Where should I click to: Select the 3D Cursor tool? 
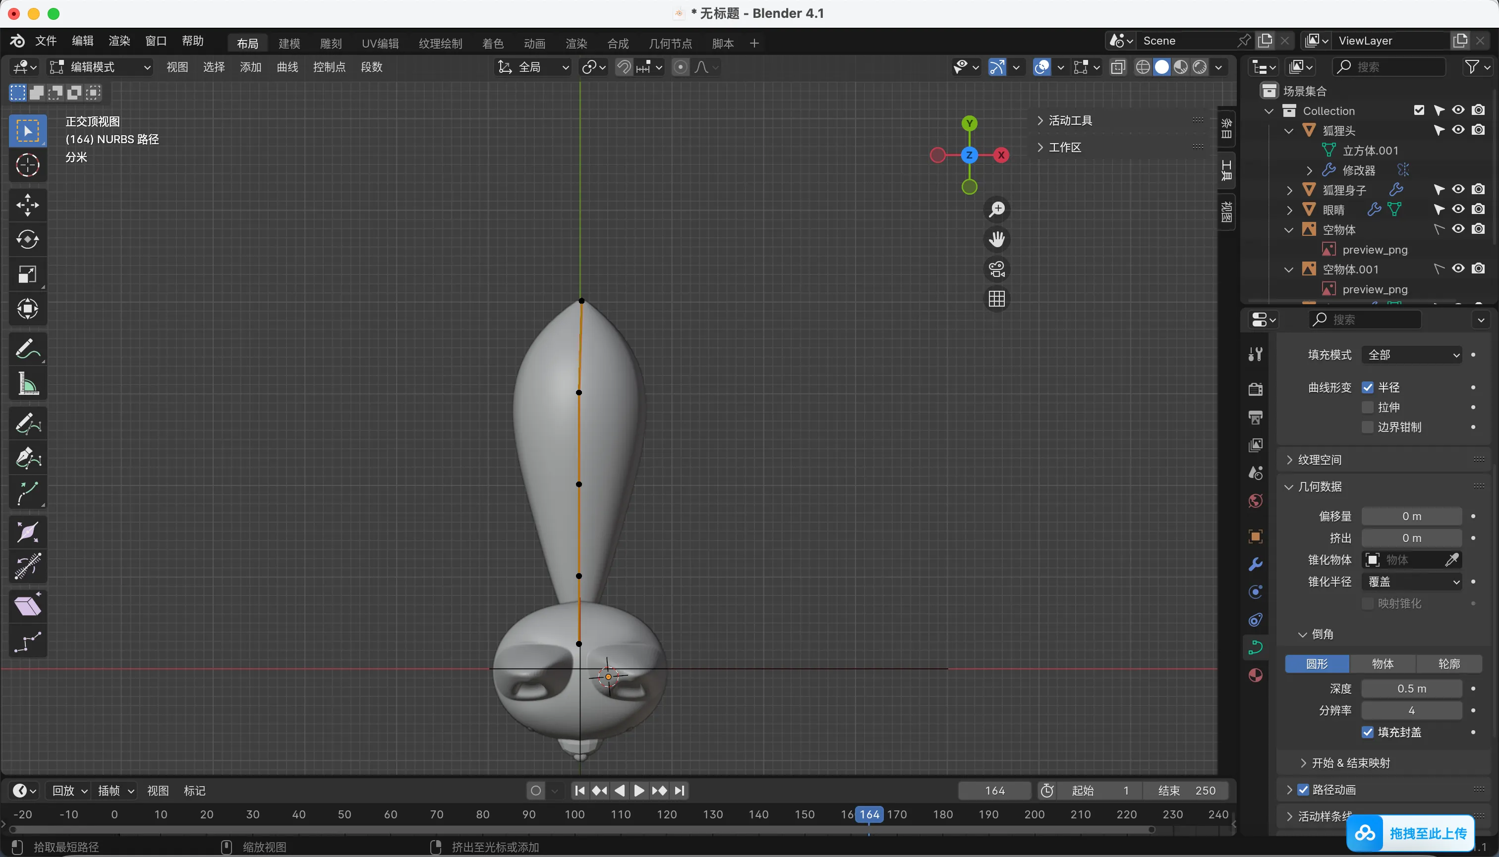27,165
